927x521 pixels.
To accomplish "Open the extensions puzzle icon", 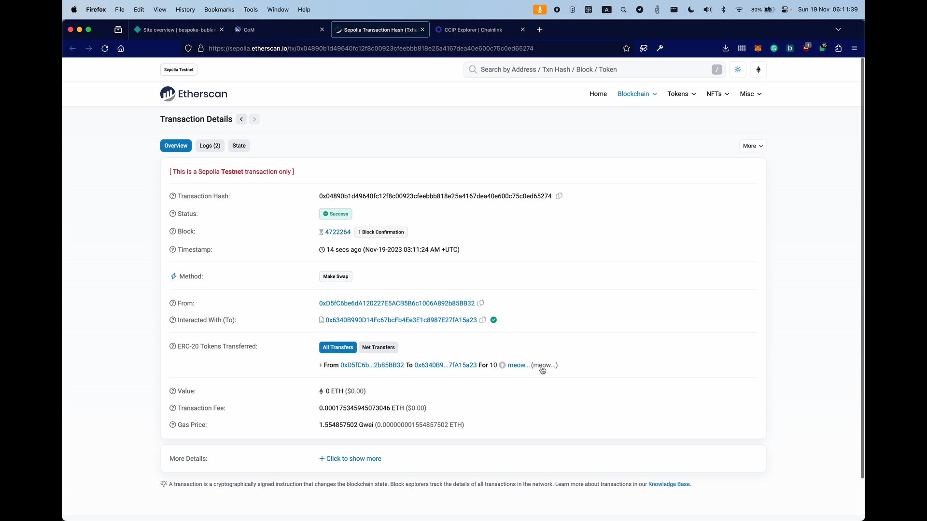I will [x=838, y=48].
